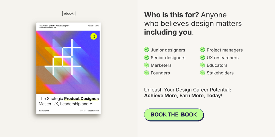Click the green check beside Stakeholders
The width and height of the screenshot is (275, 137).
202,72
